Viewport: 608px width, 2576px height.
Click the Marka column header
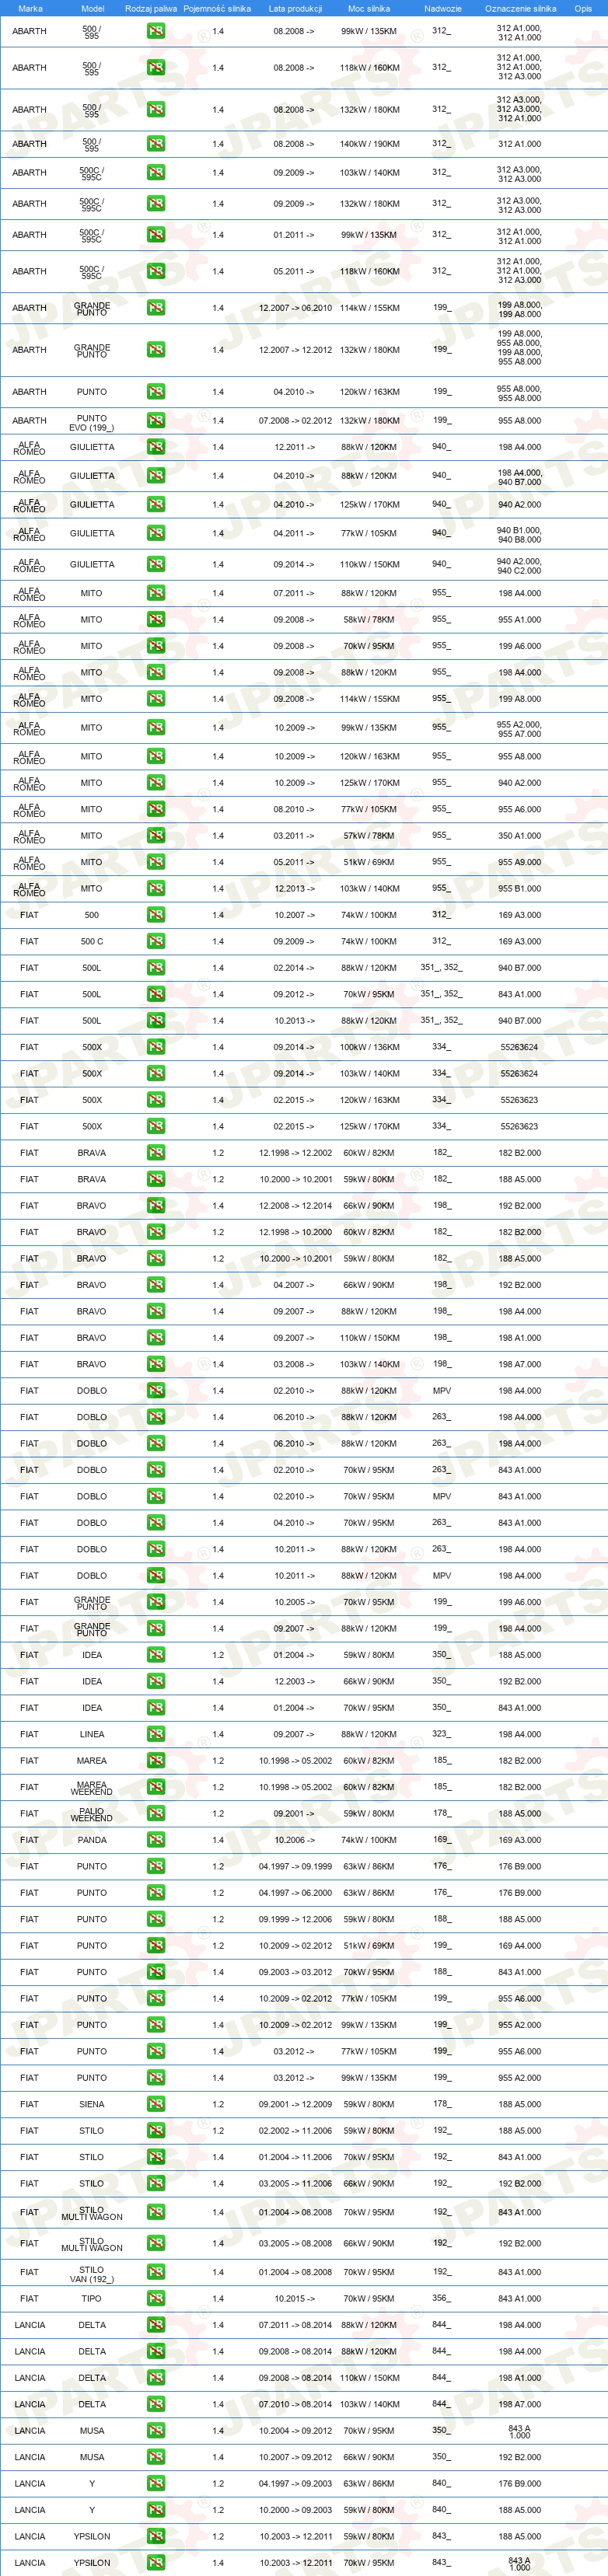click(x=30, y=8)
